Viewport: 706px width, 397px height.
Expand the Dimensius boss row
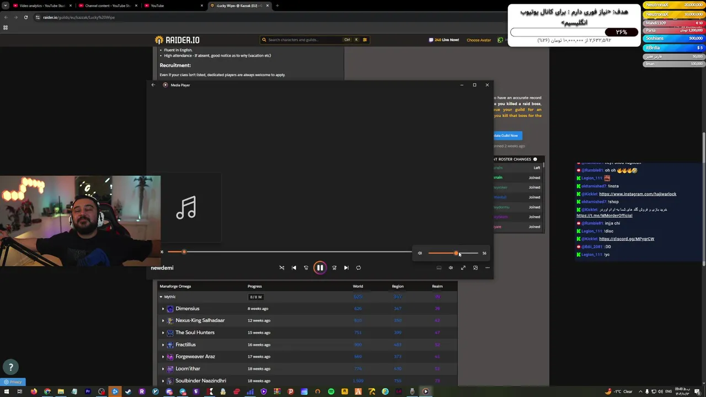pos(163,309)
